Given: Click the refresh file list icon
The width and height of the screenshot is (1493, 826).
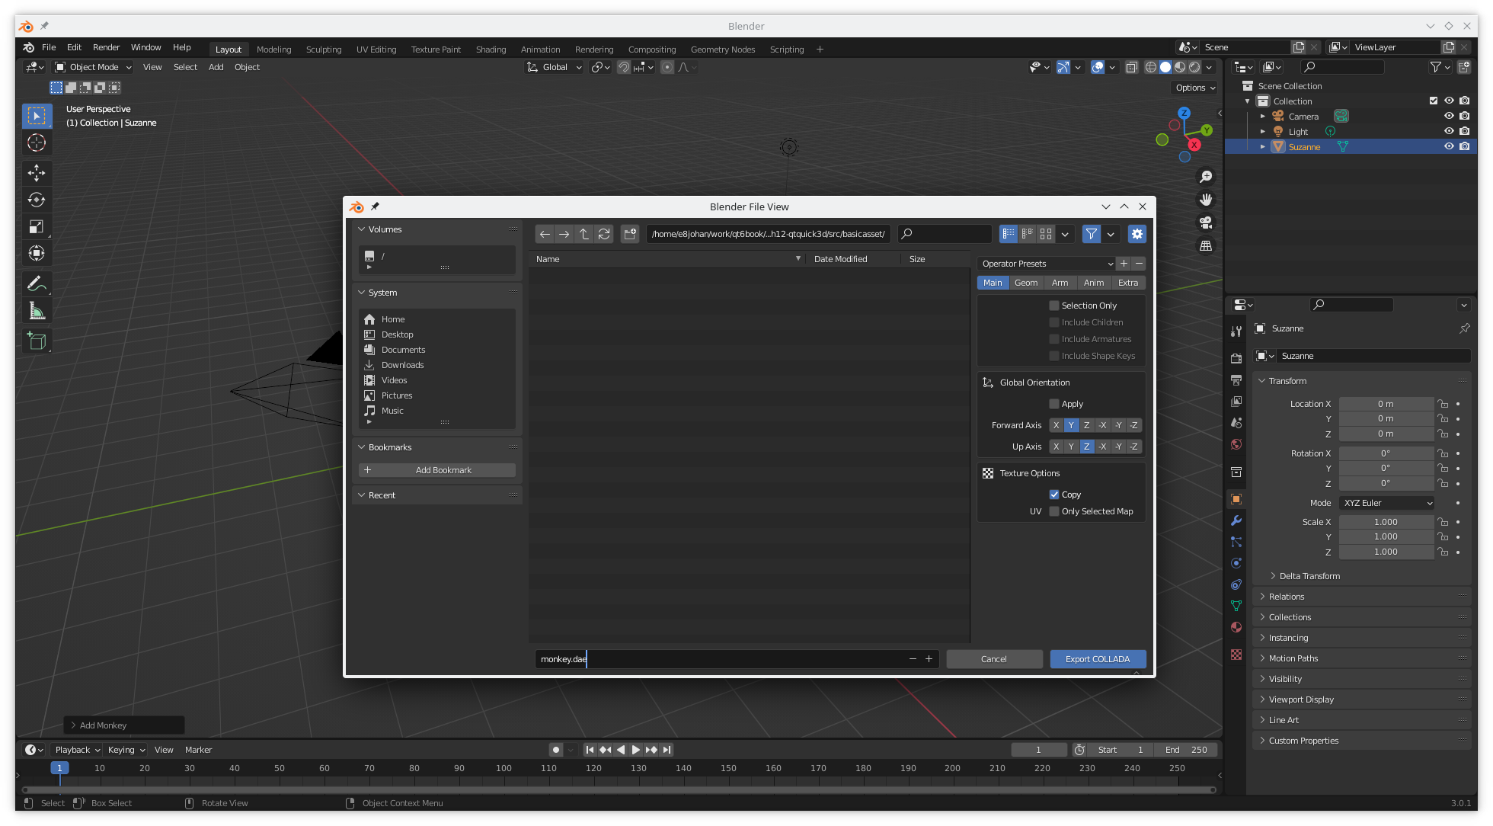Looking at the screenshot, I should coord(604,234).
